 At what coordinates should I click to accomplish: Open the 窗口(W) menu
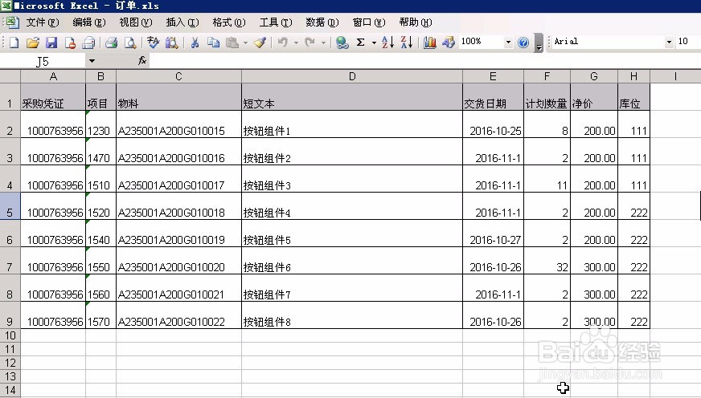(369, 22)
